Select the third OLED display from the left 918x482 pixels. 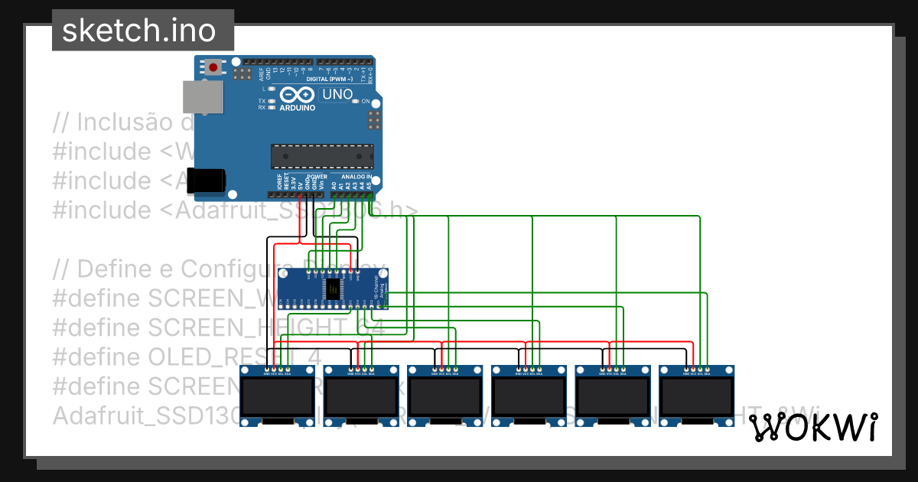[445, 396]
